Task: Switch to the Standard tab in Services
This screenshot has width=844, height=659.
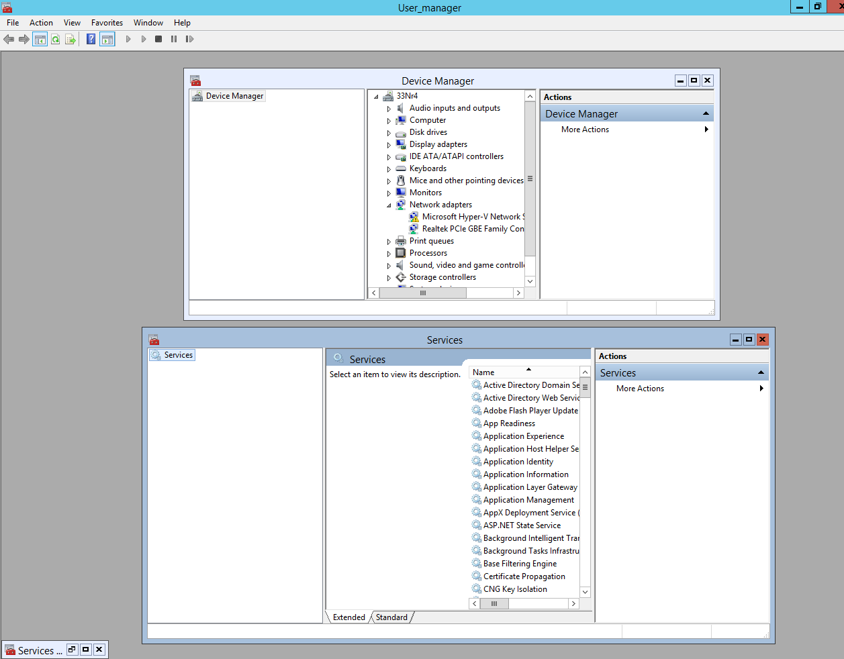Action: point(391,617)
